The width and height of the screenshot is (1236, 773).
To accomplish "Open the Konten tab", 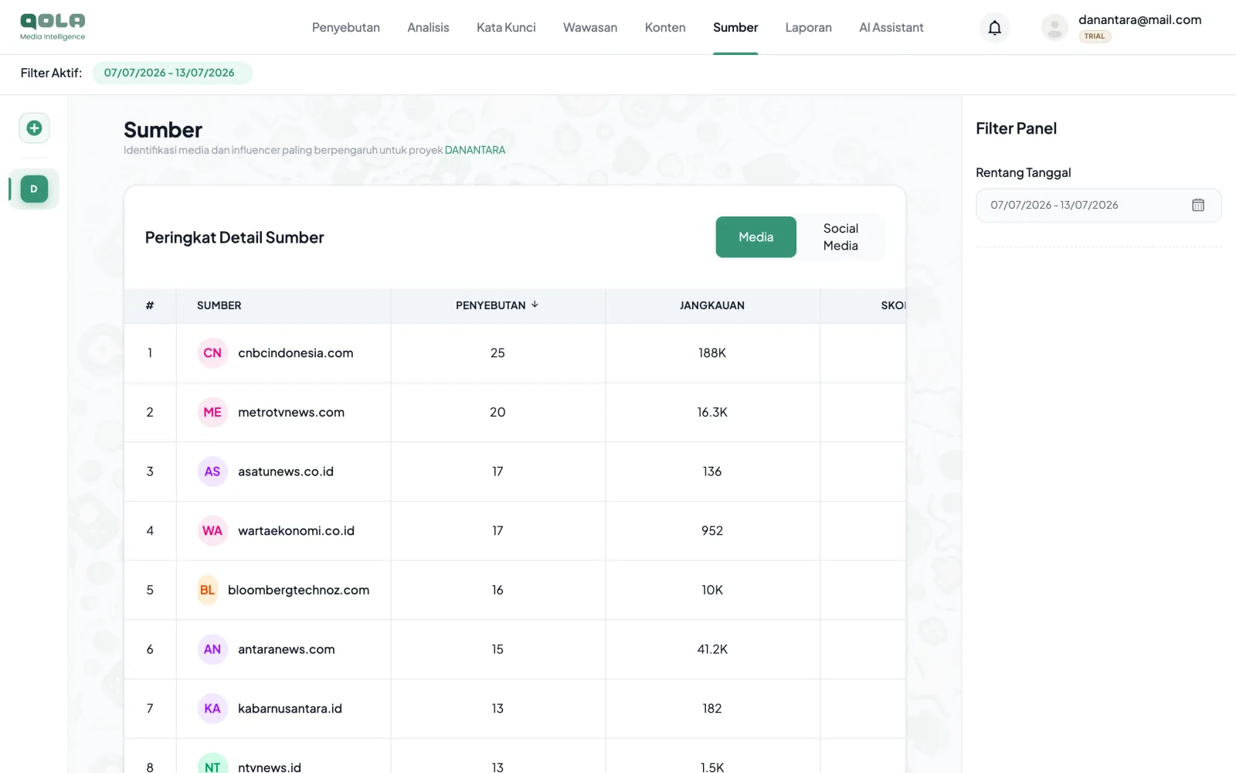I will tap(665, 28).
